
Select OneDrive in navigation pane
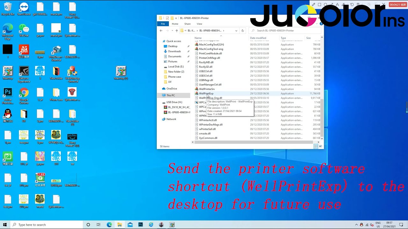coord(171,88)
